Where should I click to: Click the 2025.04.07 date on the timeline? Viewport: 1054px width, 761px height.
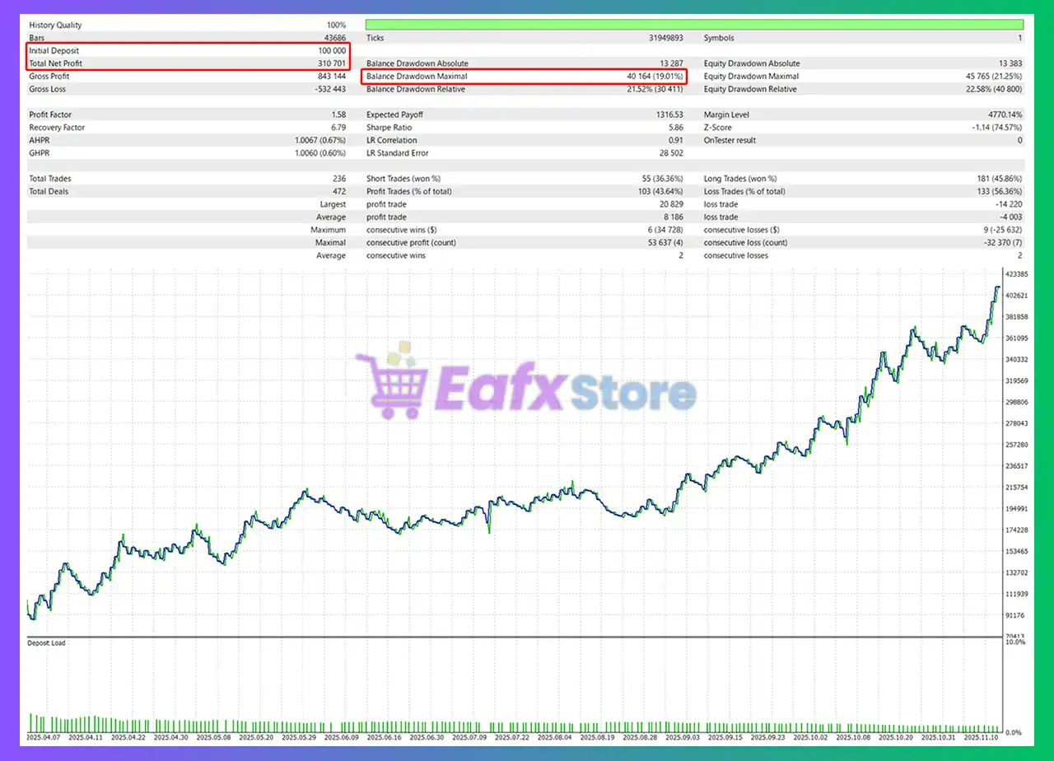[44, 739]
